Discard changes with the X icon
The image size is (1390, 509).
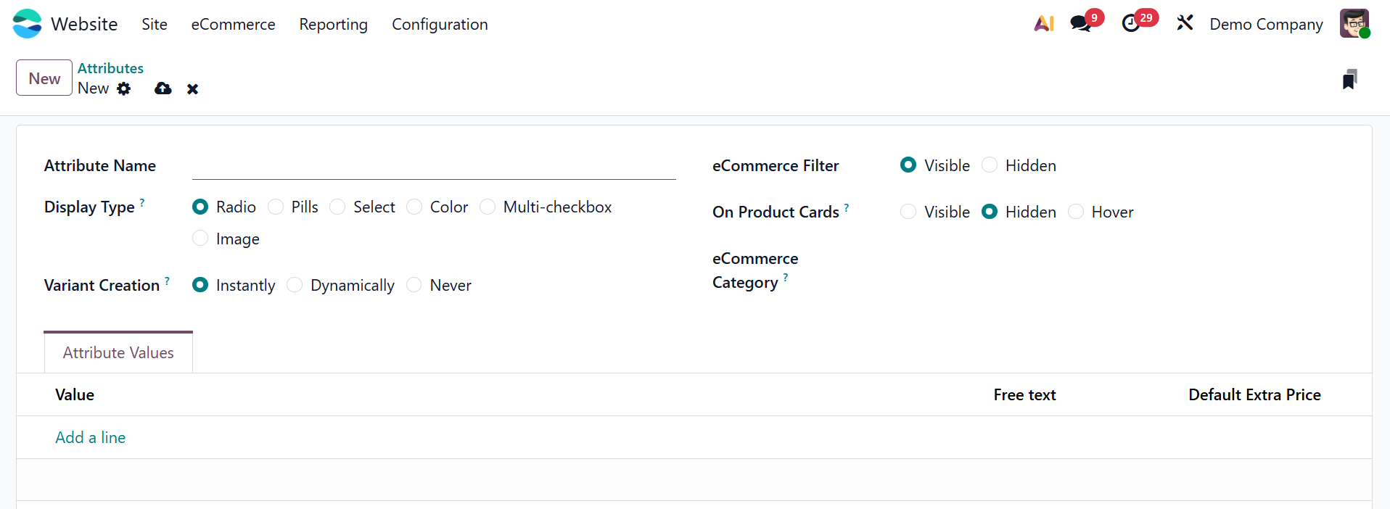click(x=192, y=88)
